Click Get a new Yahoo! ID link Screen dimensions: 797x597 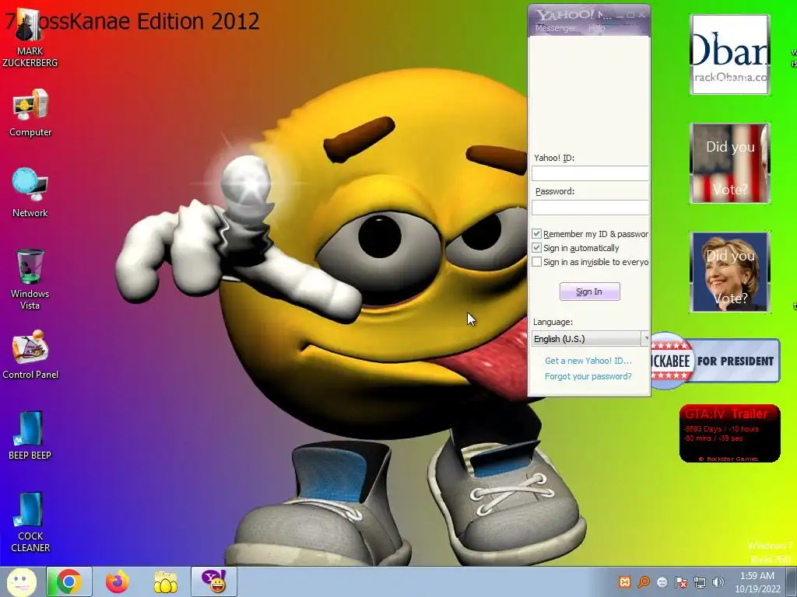(x=588, y=361)
